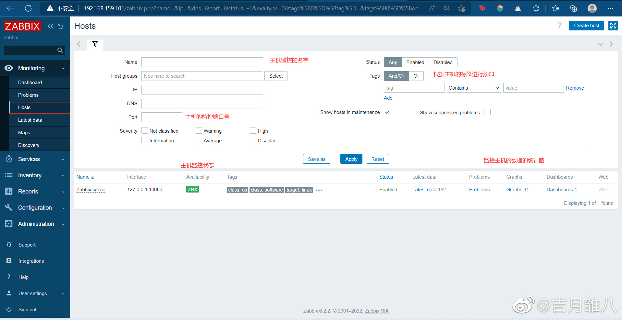Viewport: 622px width, 320px height.
Task: Click previous filter tab arrow
Action: coord(79,44)
